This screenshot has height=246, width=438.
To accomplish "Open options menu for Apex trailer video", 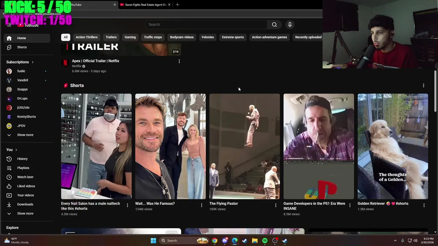I will (179, 61).
